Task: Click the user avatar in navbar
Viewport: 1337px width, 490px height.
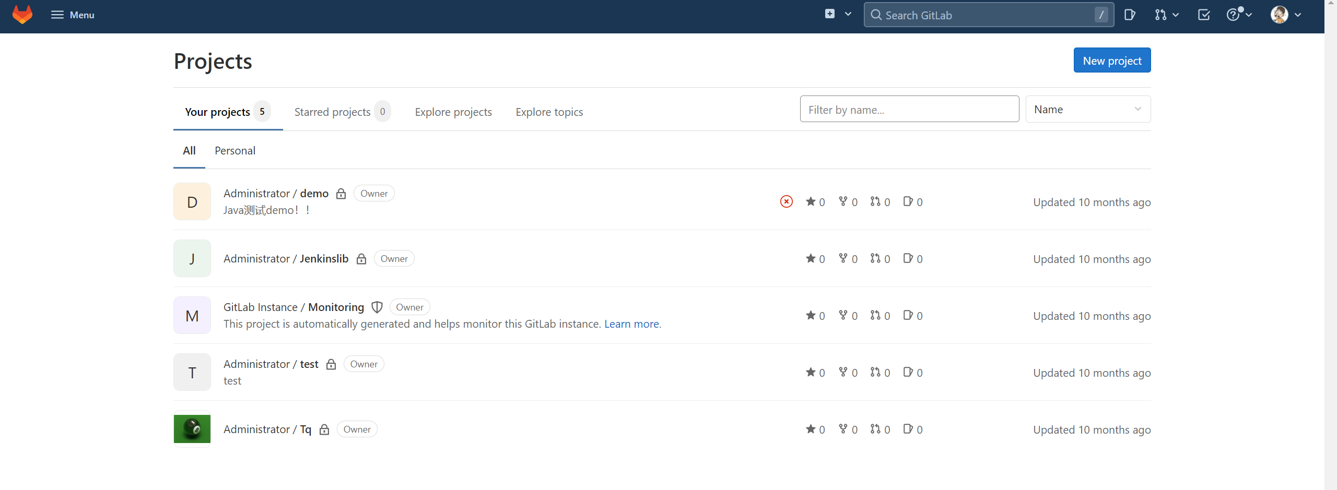Action: (x=1279, y=15)
